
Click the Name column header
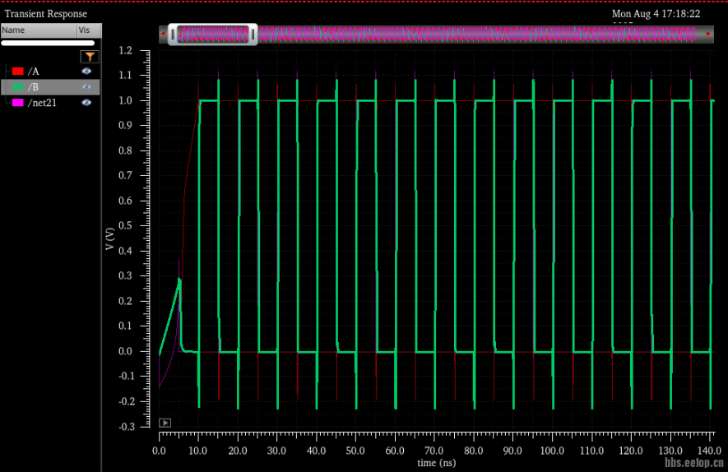tap(39, 30)
